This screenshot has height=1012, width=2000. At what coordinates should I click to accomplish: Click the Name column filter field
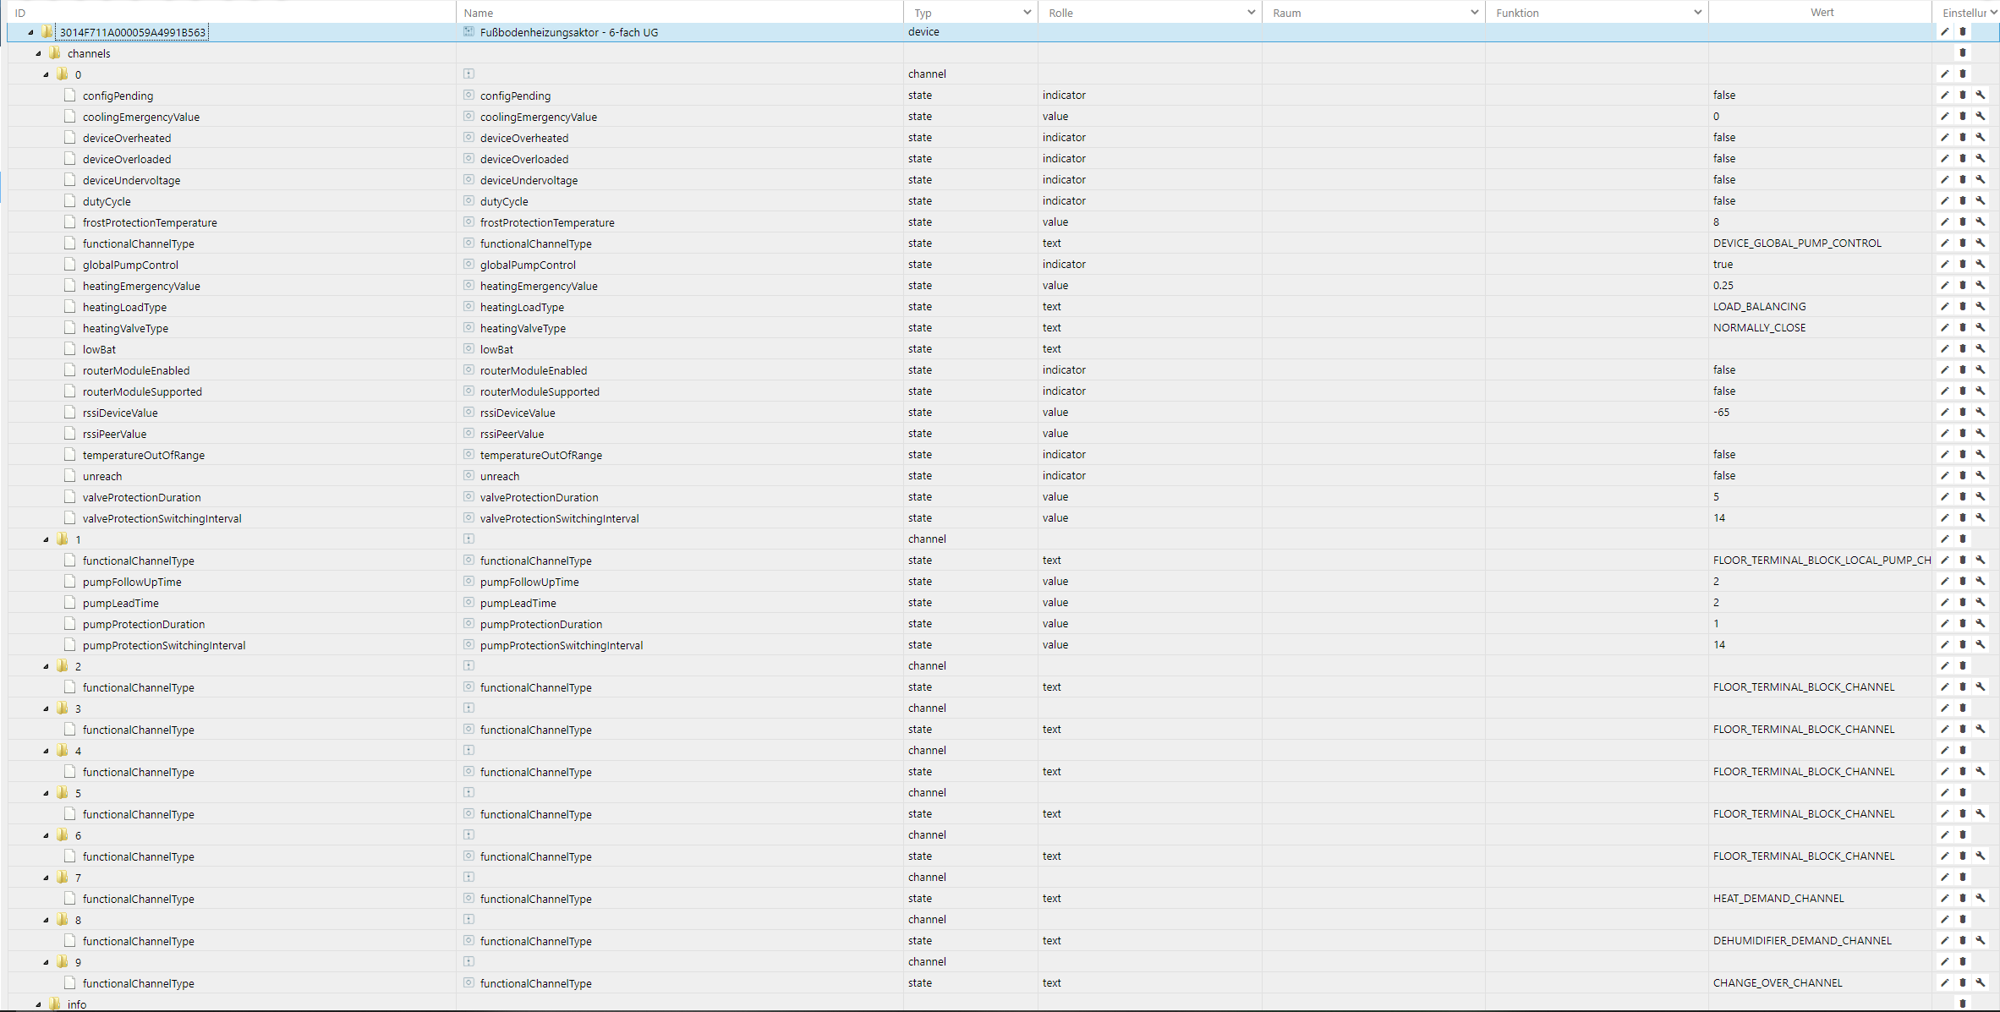pyautogui.click(x=677, y=13)
